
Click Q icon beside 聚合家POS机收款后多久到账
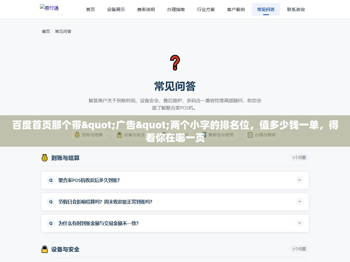[x=51, y=180]
